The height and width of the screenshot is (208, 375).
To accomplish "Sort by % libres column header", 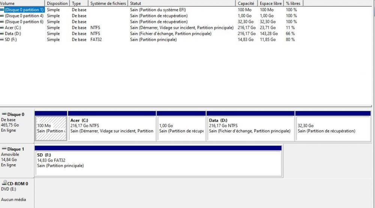I will tap(294, 3).
